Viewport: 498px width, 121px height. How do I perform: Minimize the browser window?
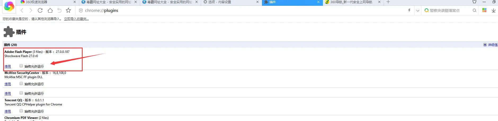[484, 2]
